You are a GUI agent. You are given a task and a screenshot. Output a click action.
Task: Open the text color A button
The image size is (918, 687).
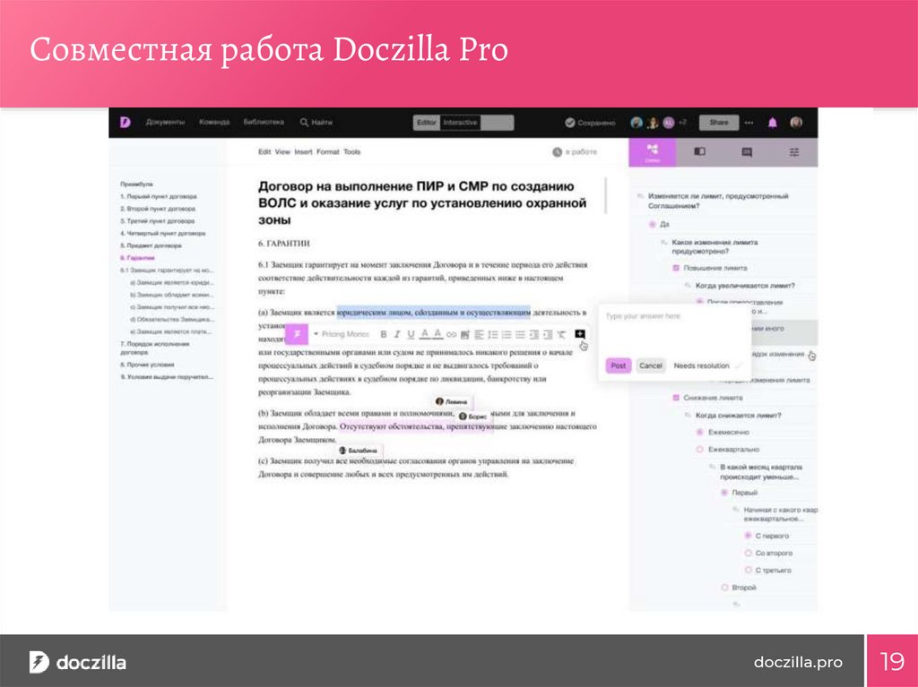pyautogui.click(x=424, y=334)
